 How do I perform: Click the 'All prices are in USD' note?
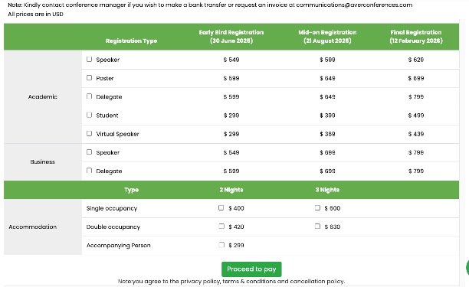tap(35, 14)
